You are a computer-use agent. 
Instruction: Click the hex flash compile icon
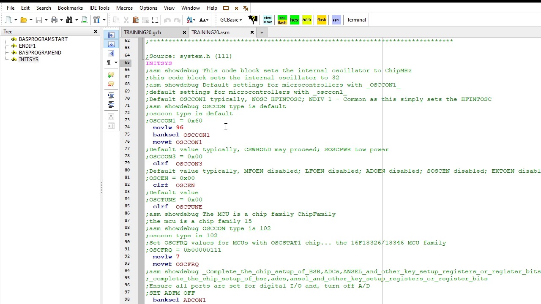click(282, 20)
